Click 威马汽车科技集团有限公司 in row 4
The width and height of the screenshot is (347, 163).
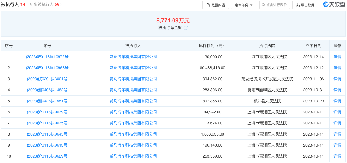pos(133,90)
